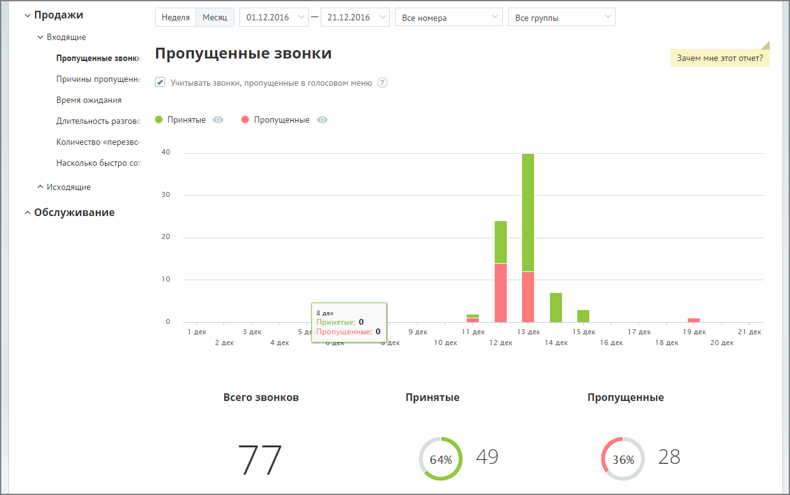Toggle visibility of Принятые series
The width and height of the screenshot is (790, 495).
218,120
